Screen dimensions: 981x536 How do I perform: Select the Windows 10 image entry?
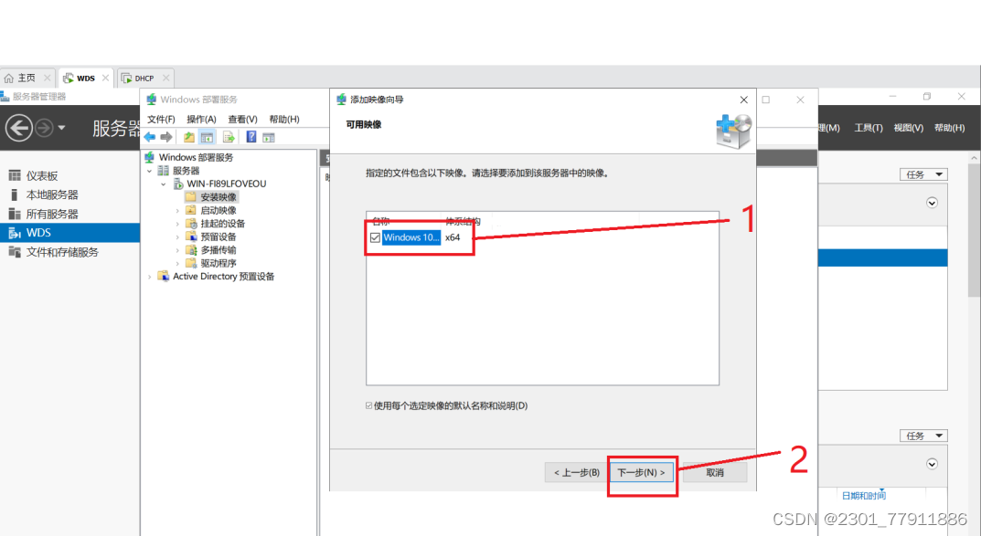click(x=411, y=237)
